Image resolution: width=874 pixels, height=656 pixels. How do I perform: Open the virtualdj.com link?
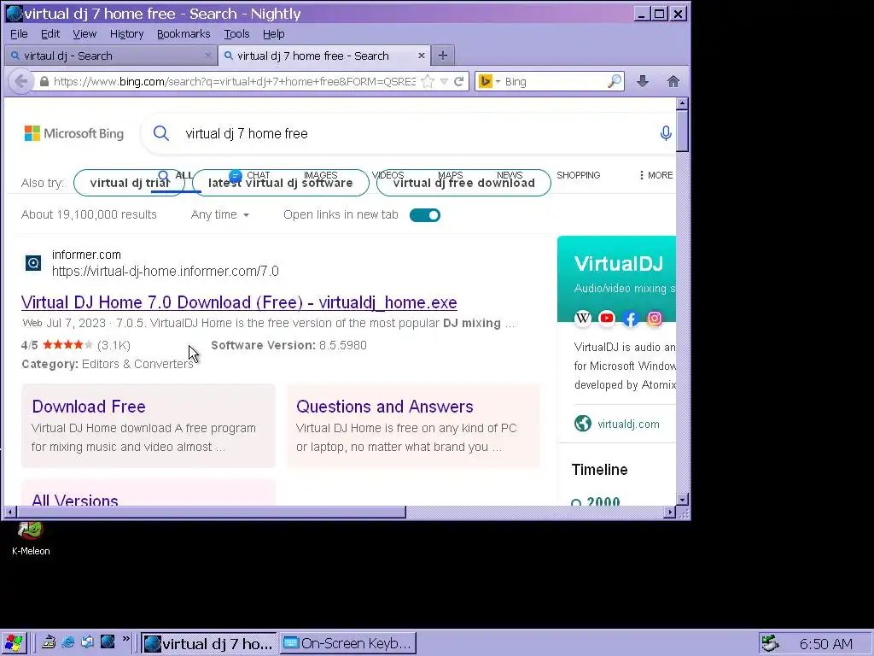628,424
